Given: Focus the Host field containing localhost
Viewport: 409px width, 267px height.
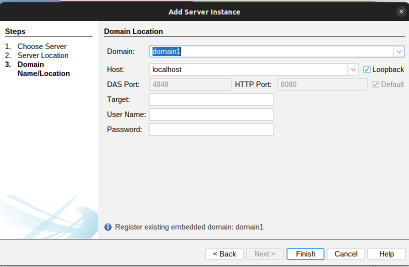Looking at the screenshot, I should point(248,69).
